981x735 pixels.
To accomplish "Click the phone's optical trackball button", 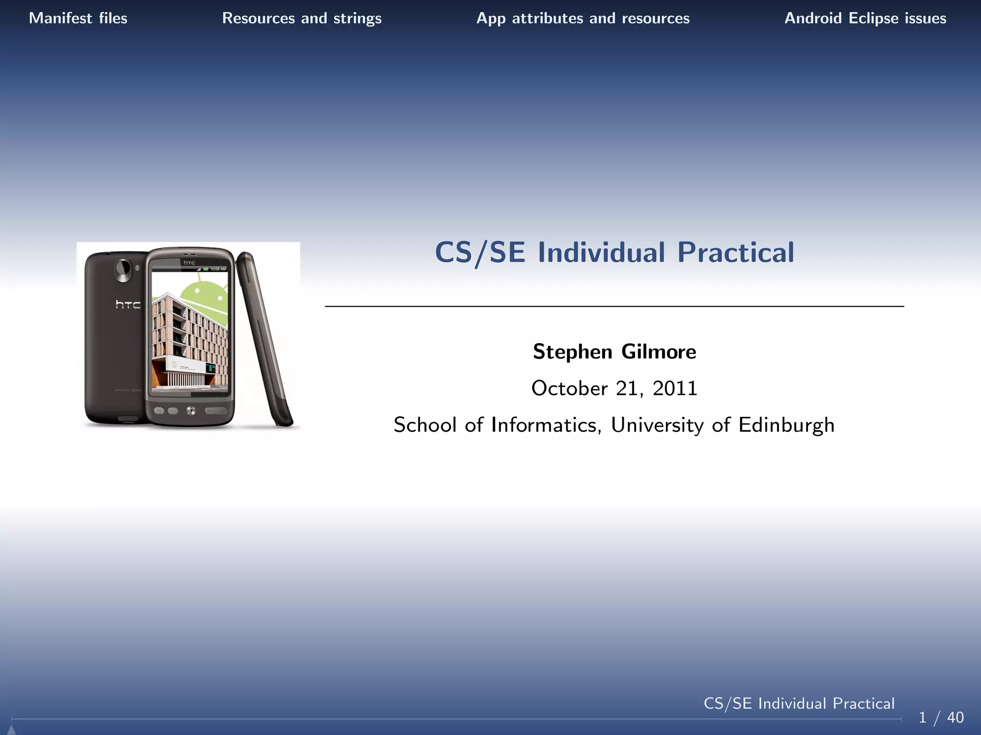I will pos(191,411).
